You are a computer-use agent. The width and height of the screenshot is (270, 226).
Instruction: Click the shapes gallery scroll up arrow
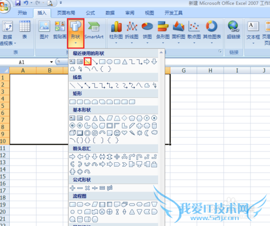[x=161, y=52]
